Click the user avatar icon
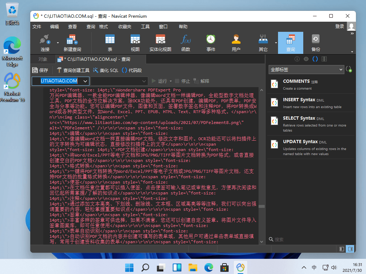Viewport: 366px width, 274px height. coord(351,26)
